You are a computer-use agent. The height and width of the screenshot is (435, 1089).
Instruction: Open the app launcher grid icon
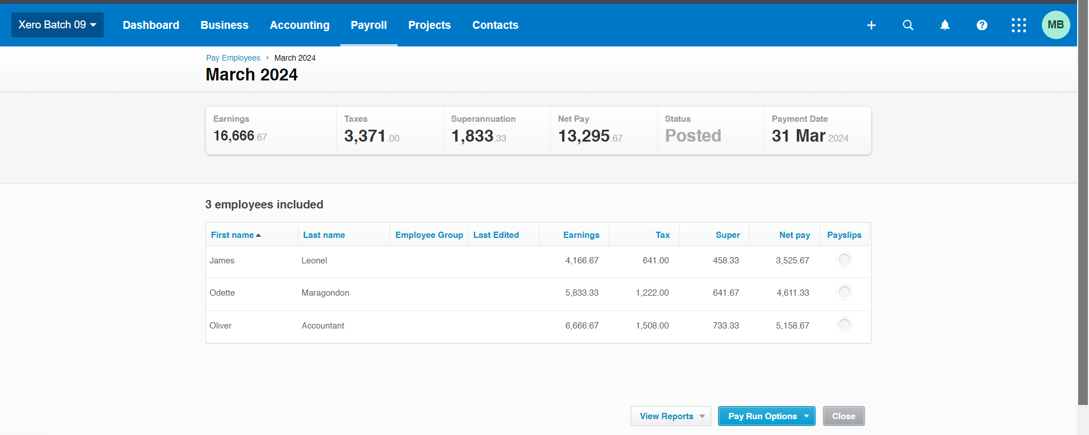[1019, 25]
